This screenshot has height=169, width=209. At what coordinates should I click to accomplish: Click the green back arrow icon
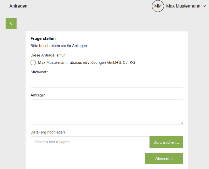[11, 23]
